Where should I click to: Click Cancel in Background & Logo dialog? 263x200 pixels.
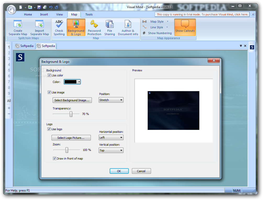[141, 171]
